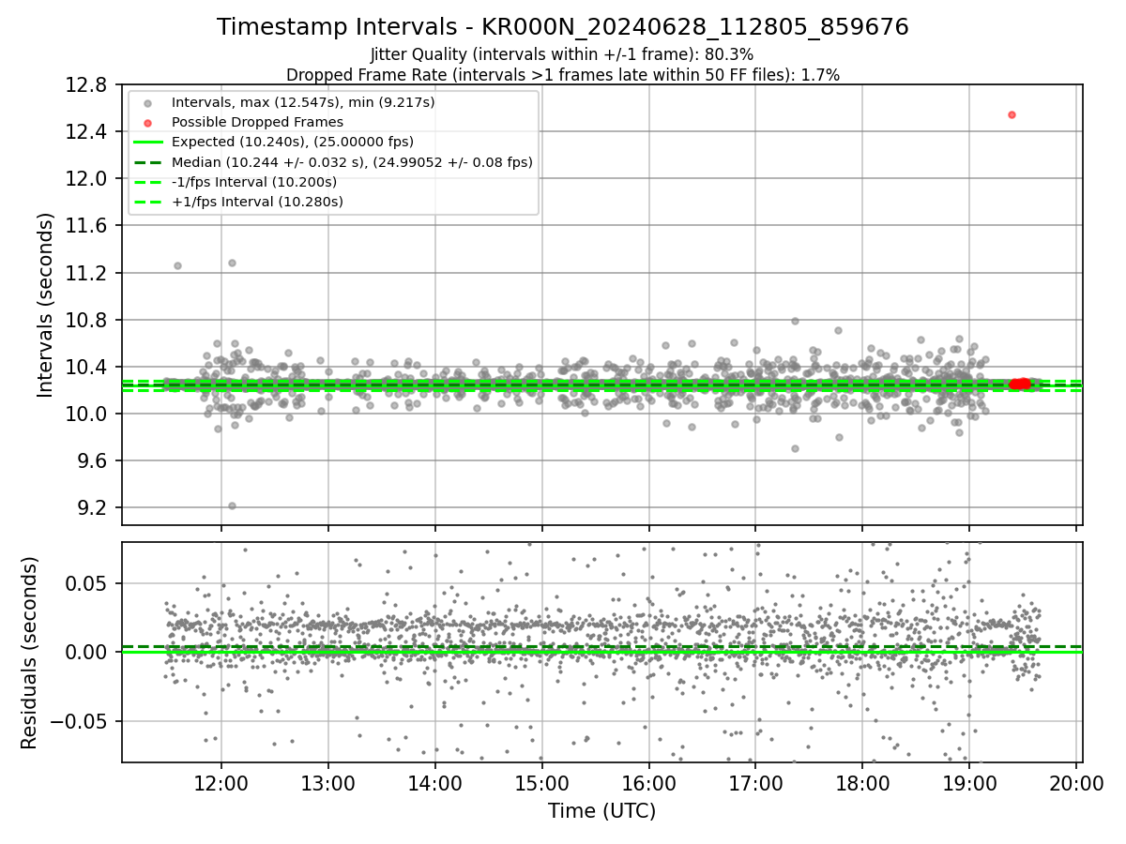The height and width of the screenshot is (844, 1126).
Task: Click the plot title 'Timestamp Intervals - KR000N_20240628_112805_859676'
Action: pyautogui.click(x=562, y=27)
